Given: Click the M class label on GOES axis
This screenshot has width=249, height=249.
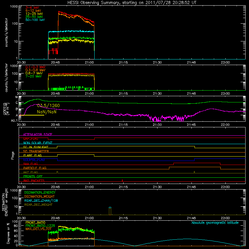Looking at the screenshot, I should click(x=16, y=97).
